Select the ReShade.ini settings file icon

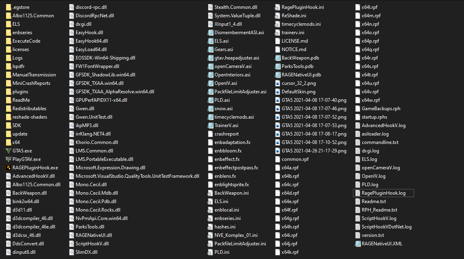pyautogui.click(x=278, y=16)
